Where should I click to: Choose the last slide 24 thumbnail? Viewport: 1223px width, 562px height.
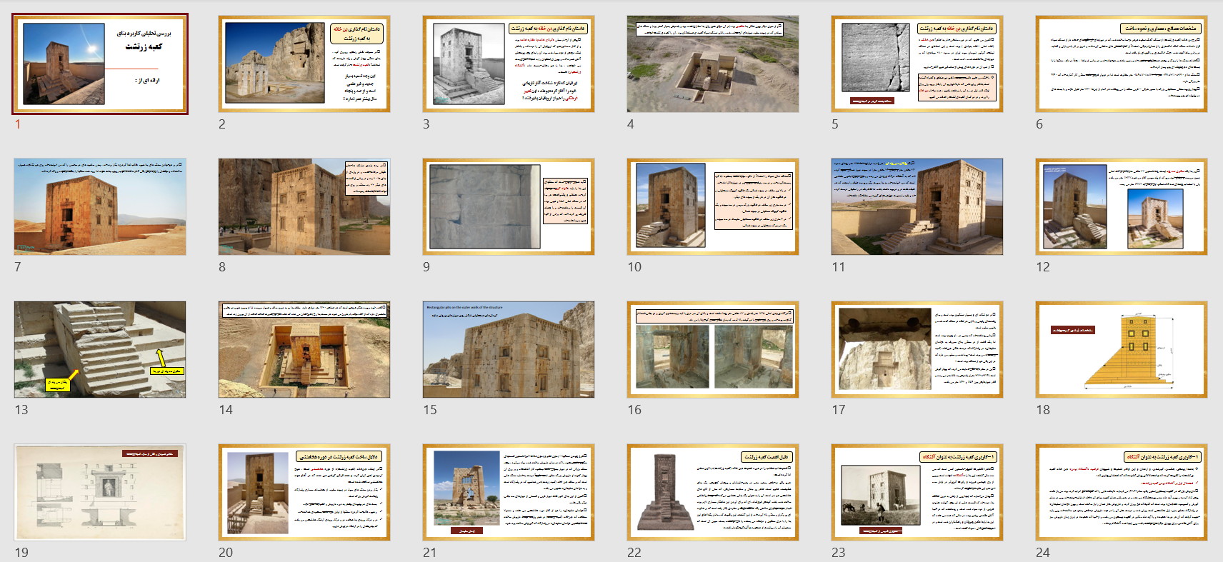pos(1122,492)
